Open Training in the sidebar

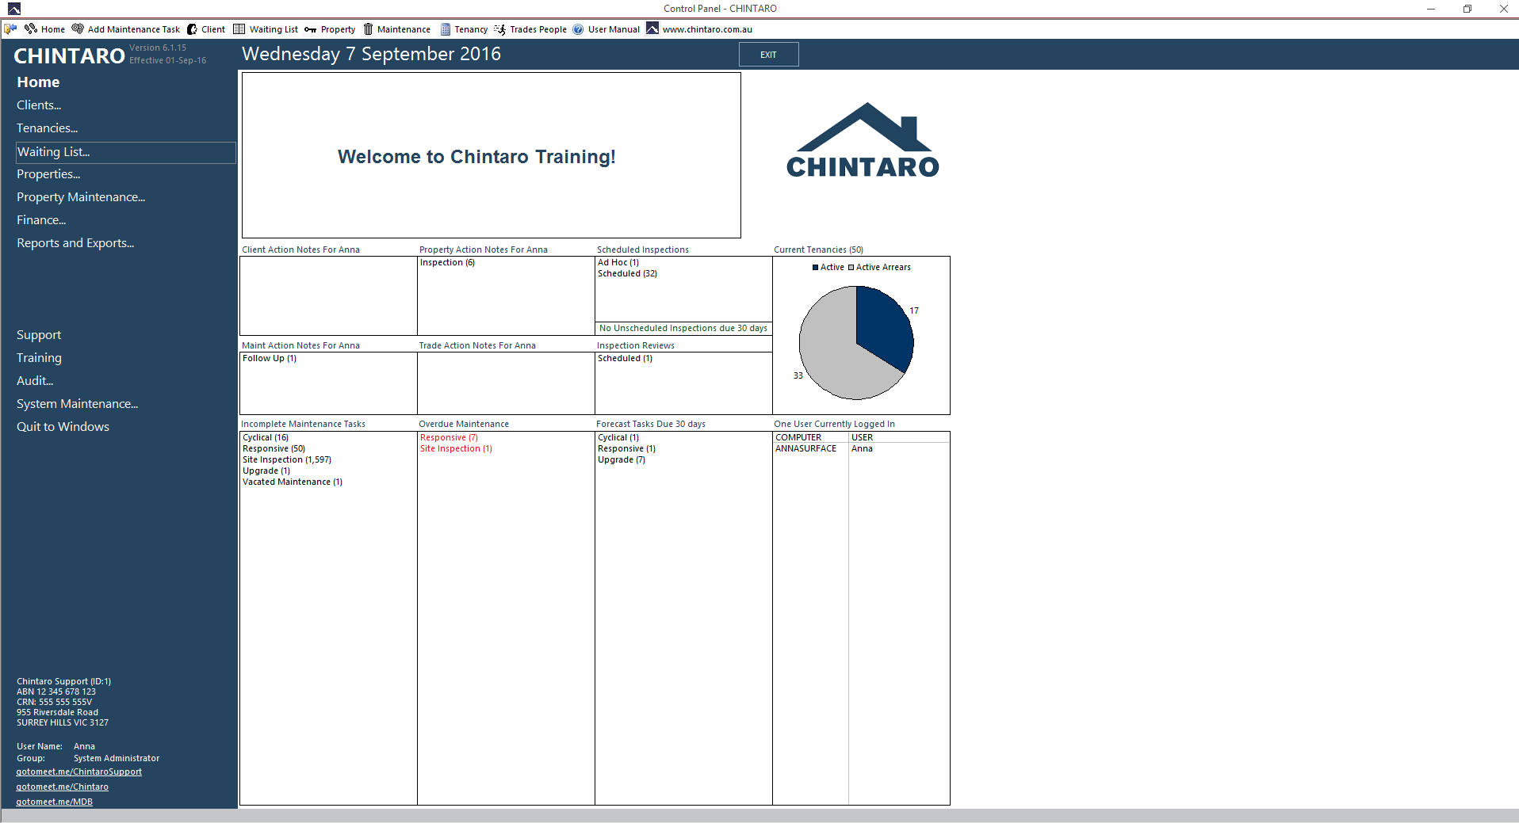tap(39, 358)
